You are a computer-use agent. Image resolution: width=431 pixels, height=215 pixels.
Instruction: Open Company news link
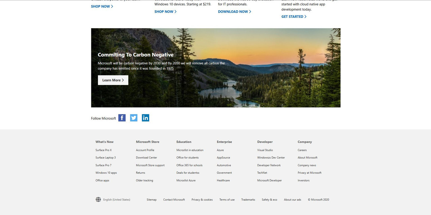point(307,165)
